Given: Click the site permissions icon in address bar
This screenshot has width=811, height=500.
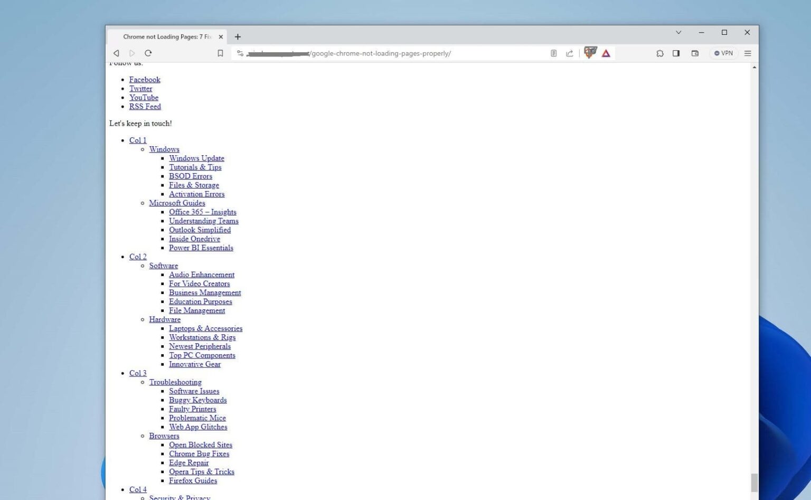Looking at the screenshot, I should [x=240, y=53].
